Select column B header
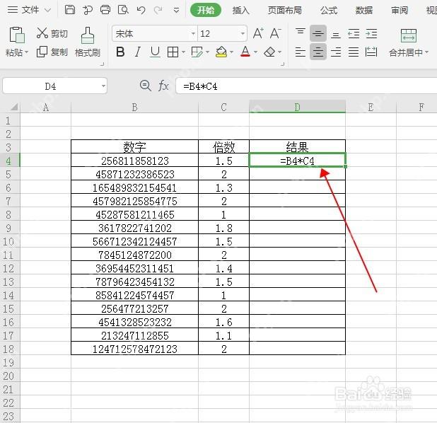The image size is (437, 423). tap(134, 107)
